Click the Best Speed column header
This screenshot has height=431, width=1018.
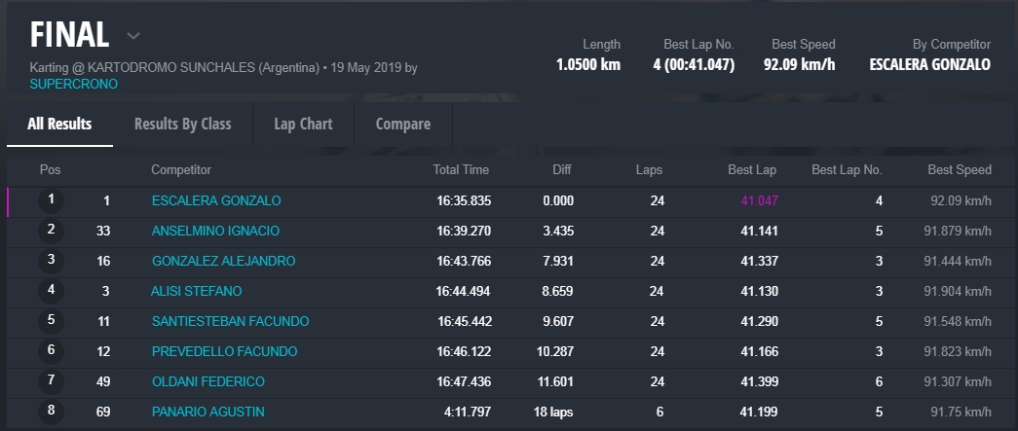960,169
